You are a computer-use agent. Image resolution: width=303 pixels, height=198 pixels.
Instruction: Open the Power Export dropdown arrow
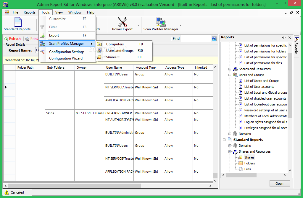[x=138, y=25]
